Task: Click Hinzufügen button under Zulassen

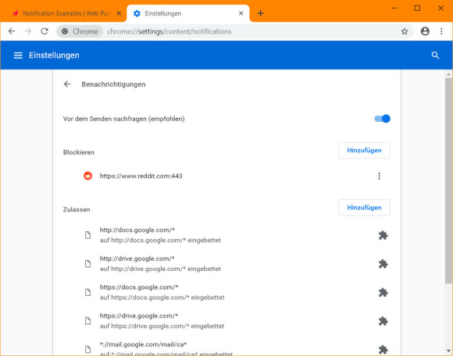Action: [364, 208]
